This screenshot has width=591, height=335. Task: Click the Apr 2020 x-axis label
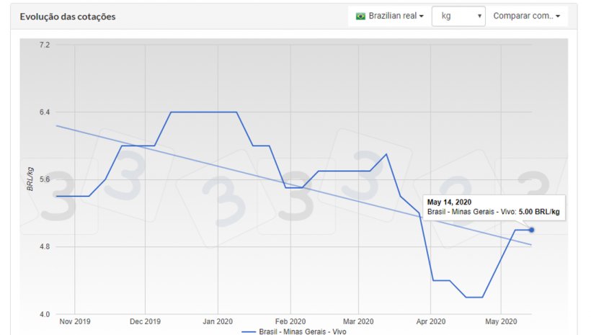click(430, 321)
